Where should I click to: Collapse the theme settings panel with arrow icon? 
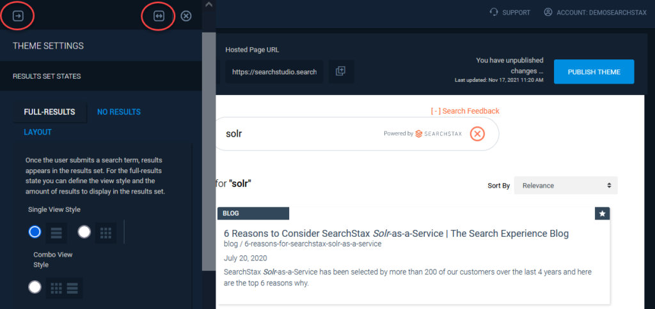pyautogui.click(x=18, y=16)
